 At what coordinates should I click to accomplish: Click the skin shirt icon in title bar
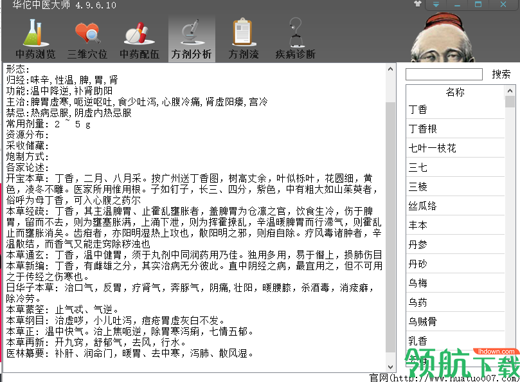click(418, 4)
